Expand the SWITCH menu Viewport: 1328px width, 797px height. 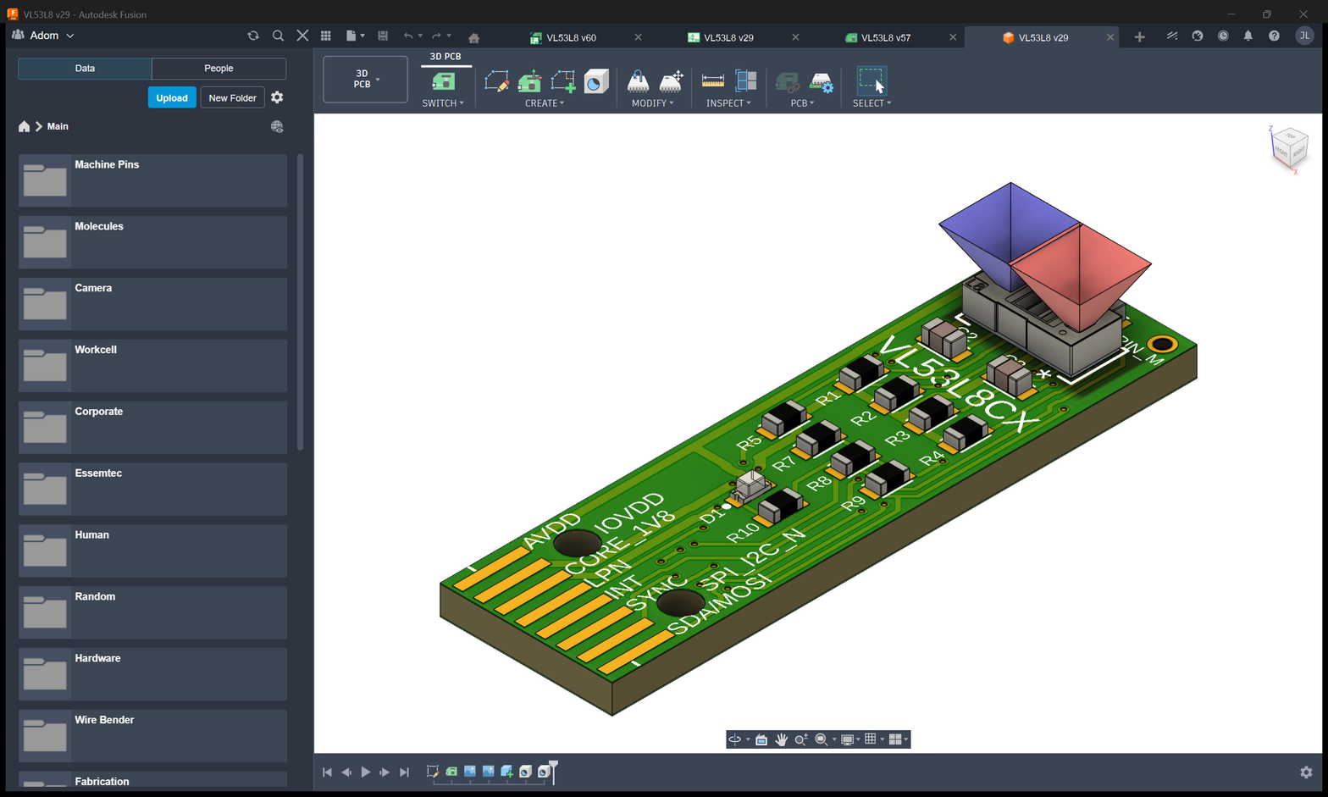(443, 103)
